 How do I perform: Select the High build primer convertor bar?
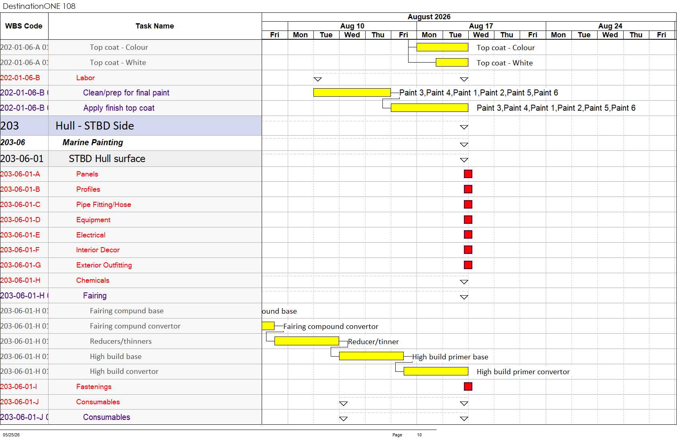tap(436, 371)
